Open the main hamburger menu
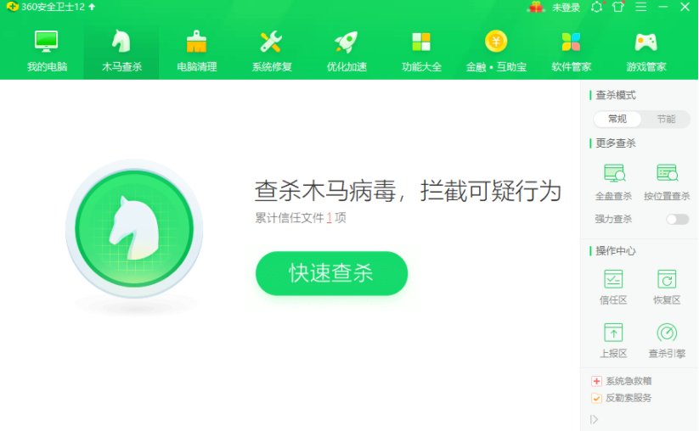Viewport: 699px width, 431px height. (x=640, y=7)
